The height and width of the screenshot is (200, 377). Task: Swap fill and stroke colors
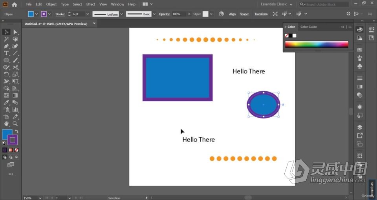click(x=16, y=131)
